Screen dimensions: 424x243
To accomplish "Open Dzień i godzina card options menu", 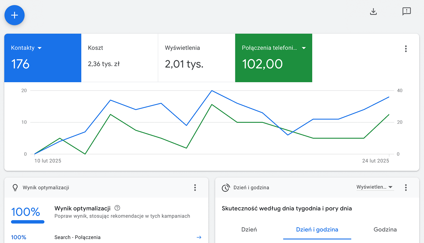I will pos(406,188).
